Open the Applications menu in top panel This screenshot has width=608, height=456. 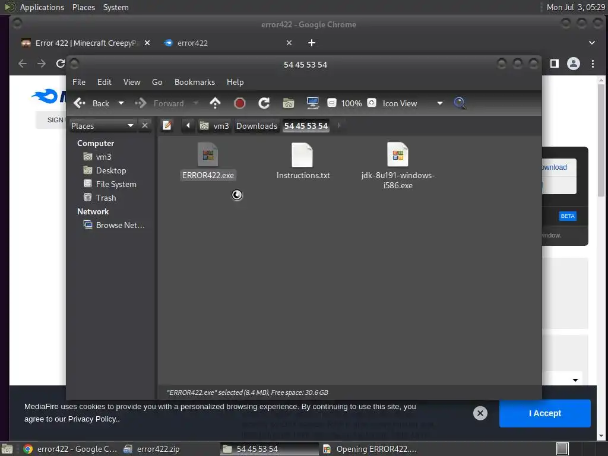pyautogui.click(x=42, y=7)
